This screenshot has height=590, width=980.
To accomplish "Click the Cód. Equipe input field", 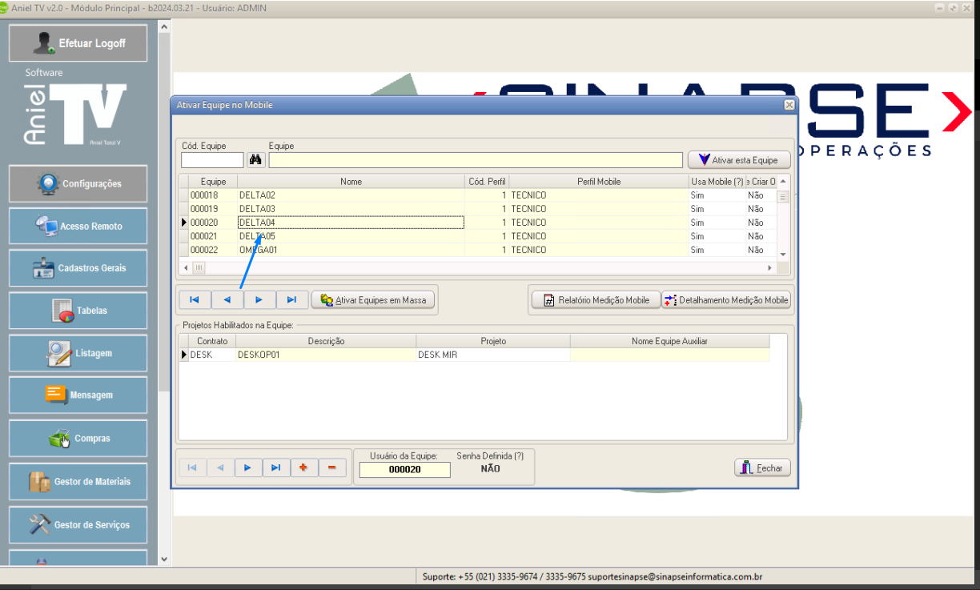I will (212, 160).
